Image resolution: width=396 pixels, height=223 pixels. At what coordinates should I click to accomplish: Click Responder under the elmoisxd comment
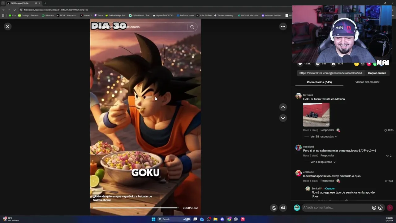click(x=327, y=155)
